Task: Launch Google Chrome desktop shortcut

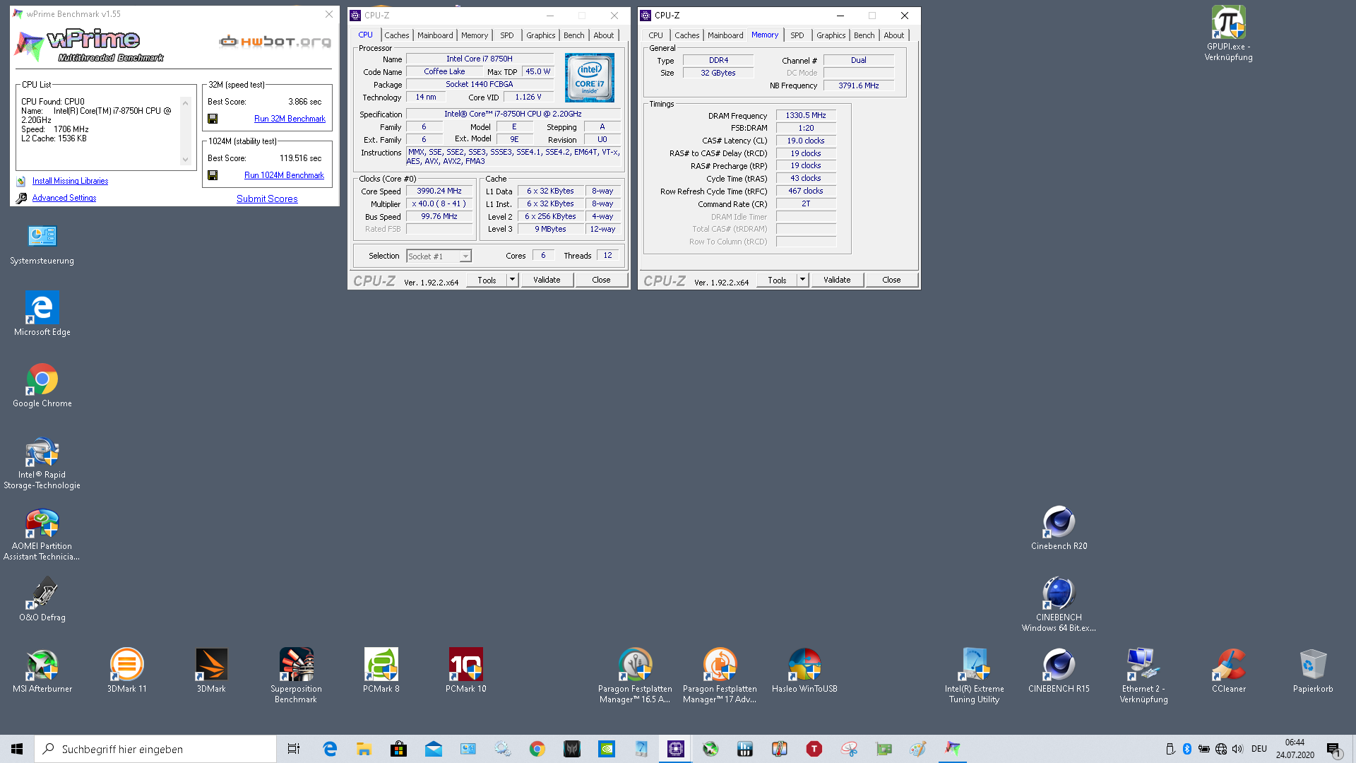Action: [42, 386]
